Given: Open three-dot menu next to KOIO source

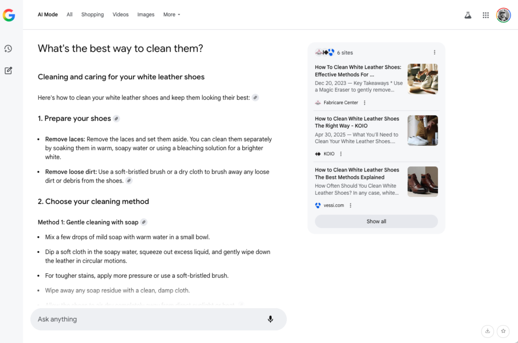Looking at the screenshot, I should coord(340,154).
